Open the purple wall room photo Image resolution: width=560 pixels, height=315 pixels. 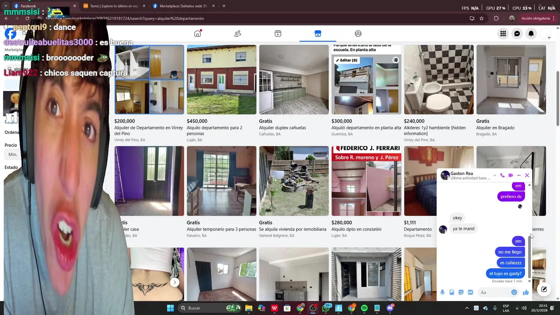(149, 181)
